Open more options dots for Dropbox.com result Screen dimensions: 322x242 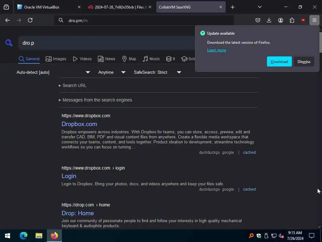238,153
